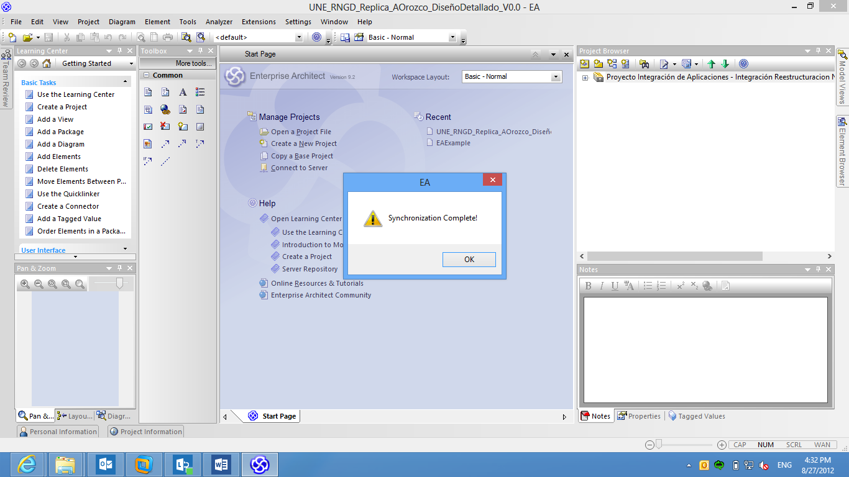
Task: Click the Internet Explorer taskbar icon
Action: pos(28,464)
